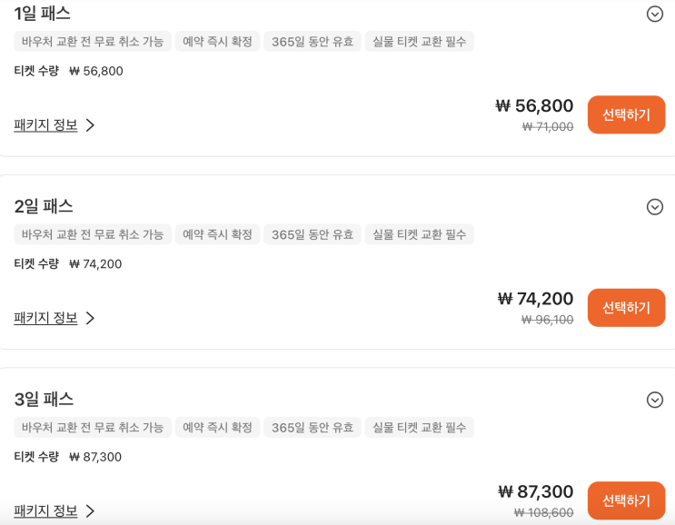
Task: Click 2일 패스 '실물 티켓 교환 필수' tag
Action: pyautogui.click(x=419, y=234)
